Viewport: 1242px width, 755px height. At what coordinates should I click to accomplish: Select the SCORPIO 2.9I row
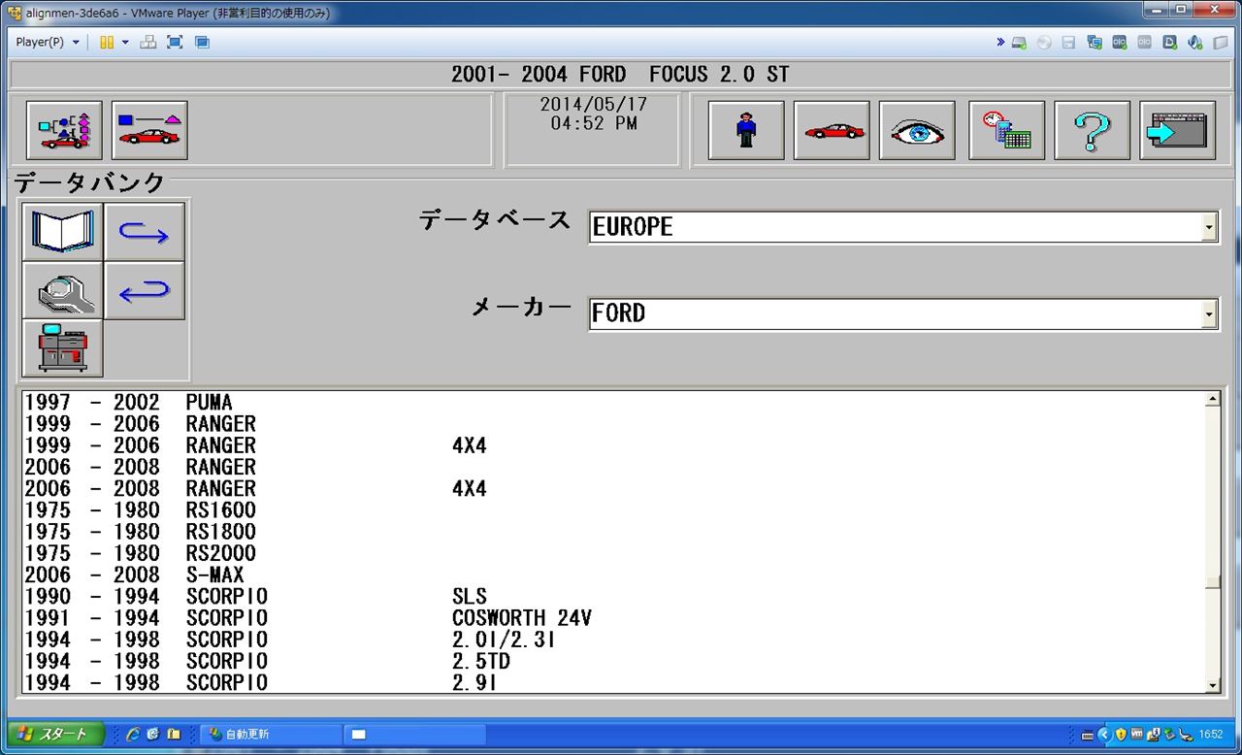[612, 682]
